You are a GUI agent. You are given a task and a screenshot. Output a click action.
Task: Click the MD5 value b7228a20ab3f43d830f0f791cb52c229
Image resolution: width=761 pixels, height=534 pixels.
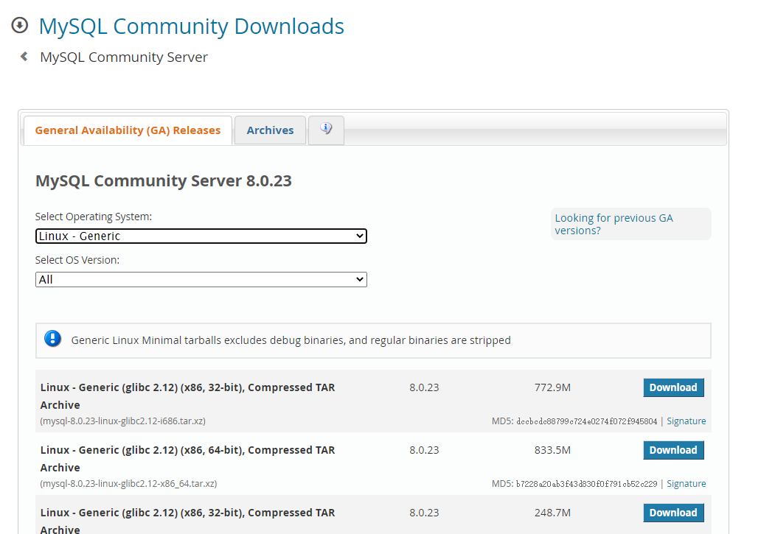[x=586, y=484]
